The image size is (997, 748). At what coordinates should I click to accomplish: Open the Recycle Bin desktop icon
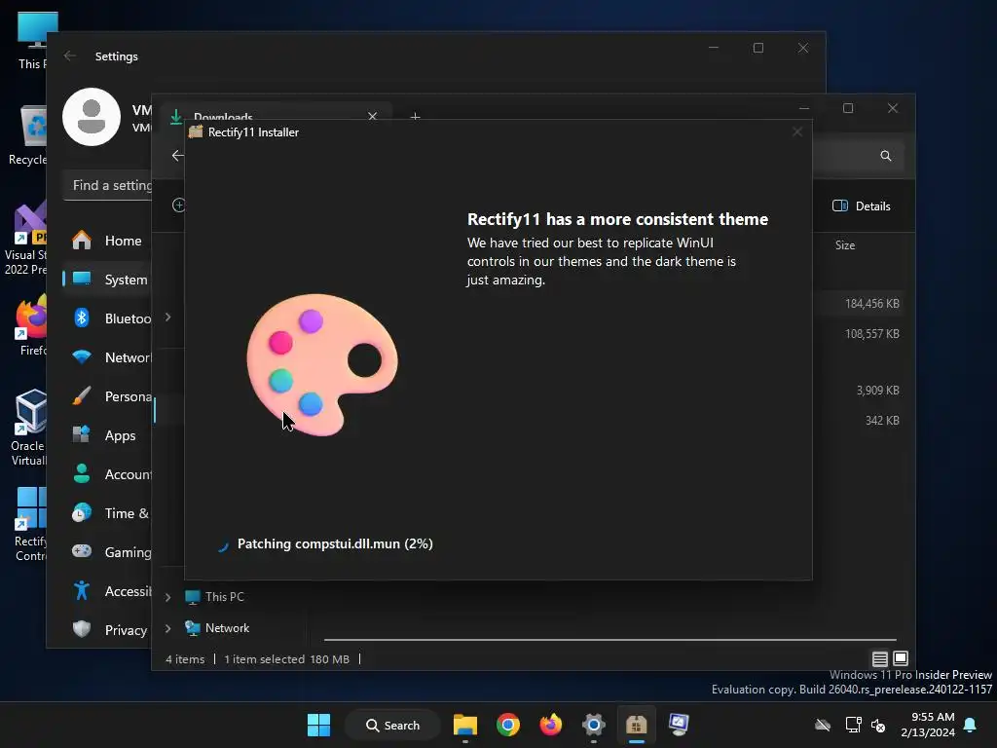click(x=27, y=134)
